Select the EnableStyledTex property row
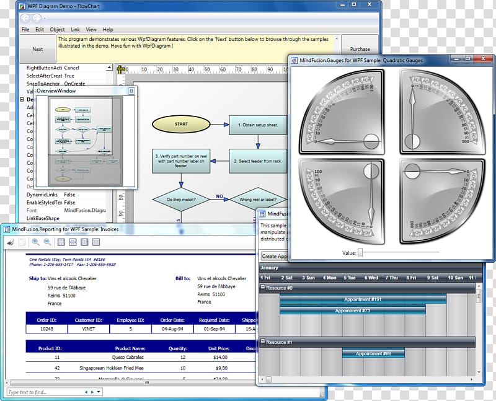Viewport: 496px width, 401px height. point(66,203)
